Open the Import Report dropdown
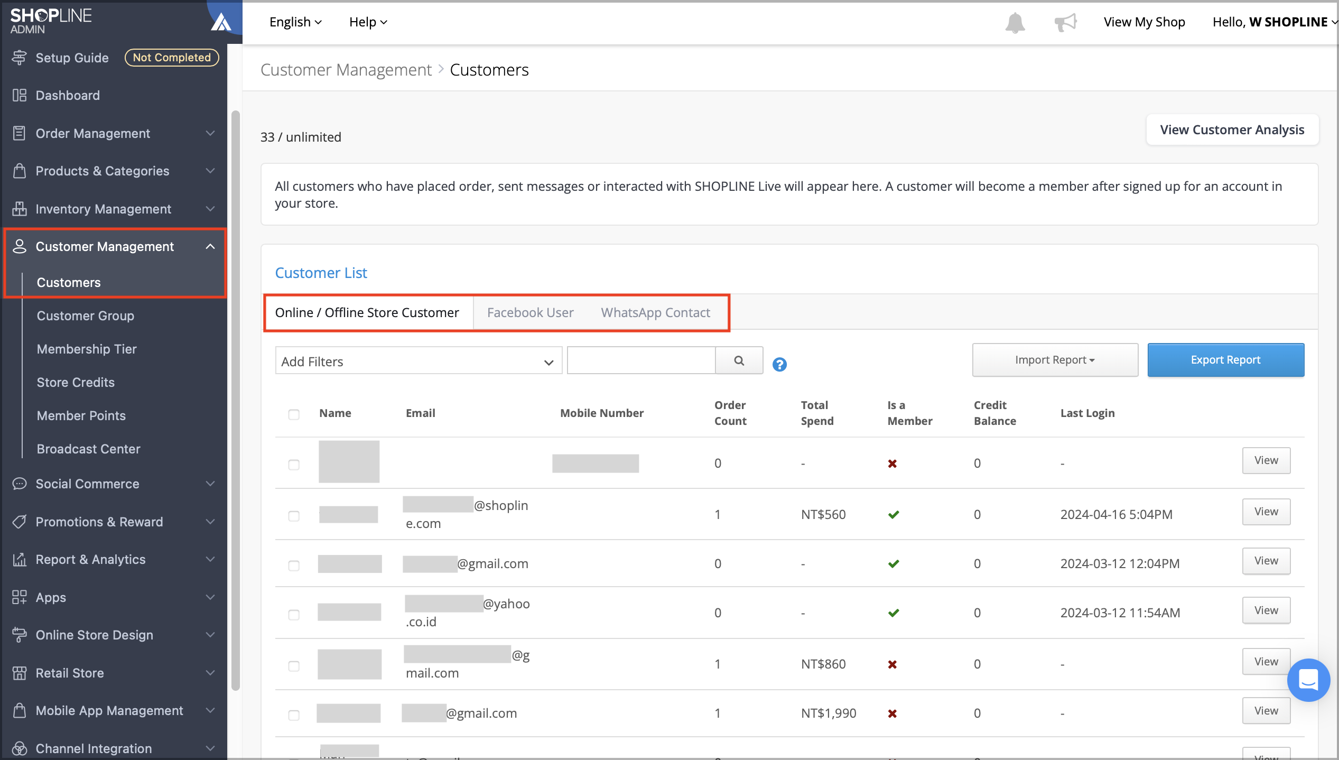The width and height of the screenshot is (1339, 760). point(1055,360)
